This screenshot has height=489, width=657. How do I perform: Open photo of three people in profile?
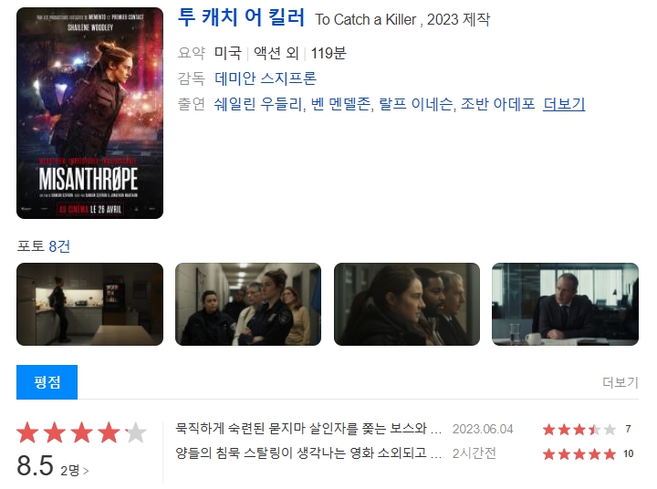407,304
